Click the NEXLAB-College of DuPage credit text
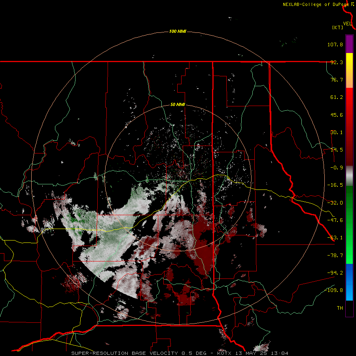Screen dimensions: 356x356 [x=316, y=4]
